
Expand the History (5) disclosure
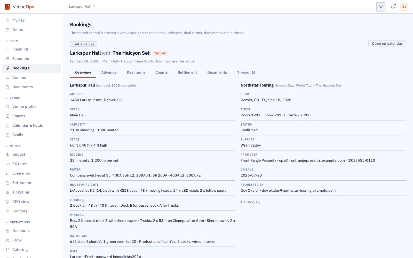coord(250,202)
